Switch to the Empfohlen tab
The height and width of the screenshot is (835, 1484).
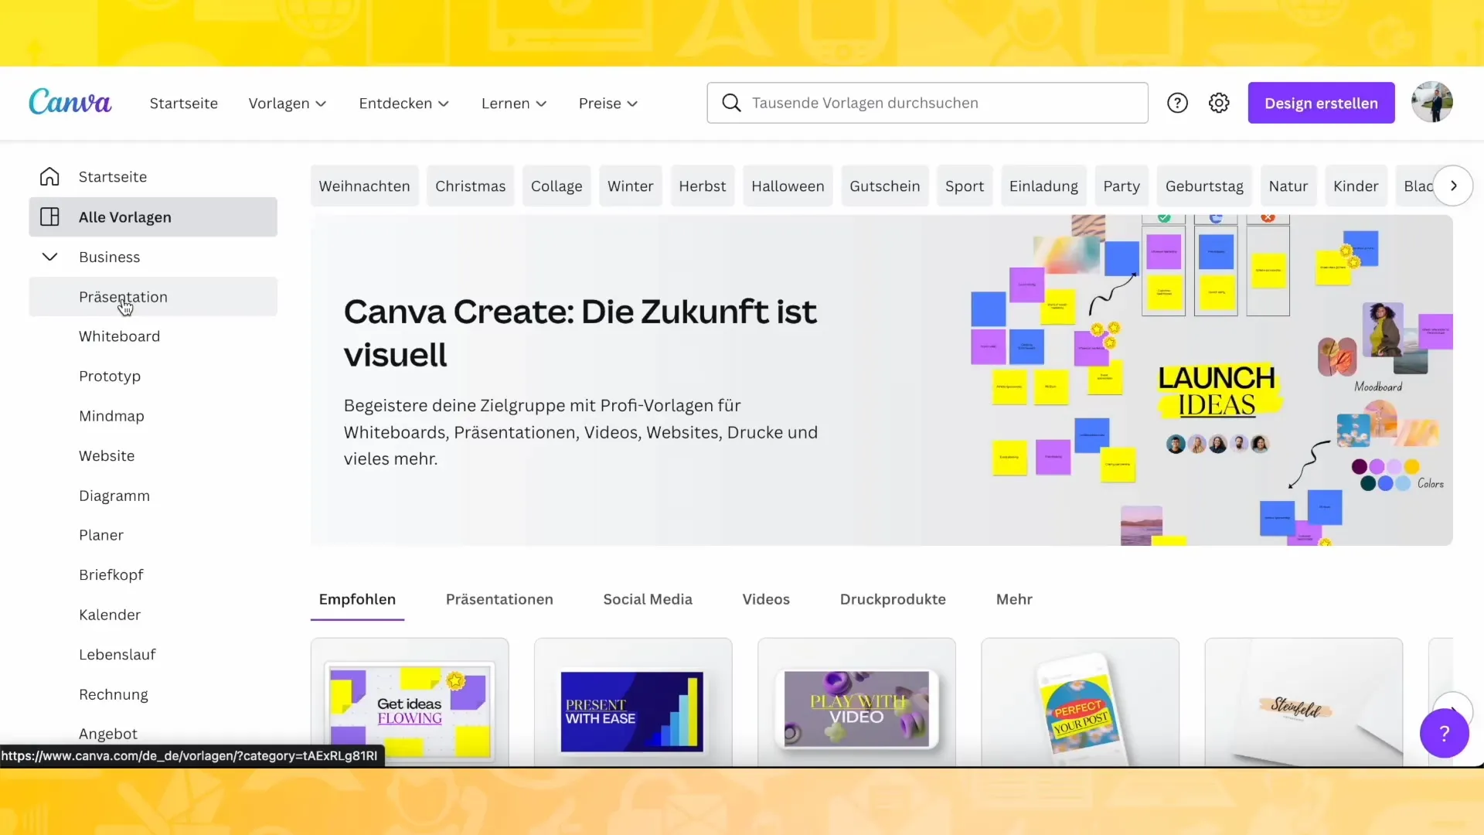[x=357, y=599]
